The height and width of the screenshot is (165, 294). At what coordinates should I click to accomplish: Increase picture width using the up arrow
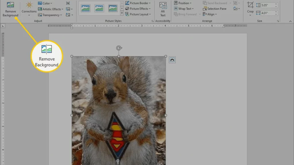click(x=276, y=11)
